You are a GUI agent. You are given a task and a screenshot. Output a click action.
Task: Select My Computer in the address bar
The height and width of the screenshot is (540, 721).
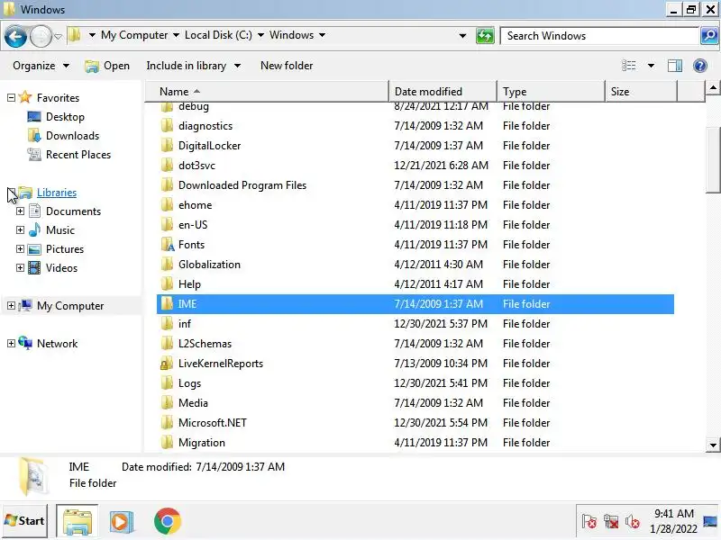[x=134, y=35]
